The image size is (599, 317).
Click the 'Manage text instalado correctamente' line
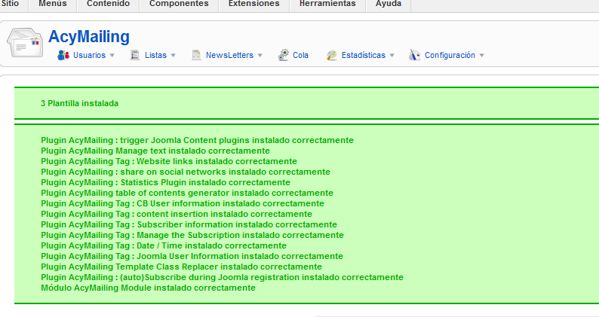click(155, 151)
